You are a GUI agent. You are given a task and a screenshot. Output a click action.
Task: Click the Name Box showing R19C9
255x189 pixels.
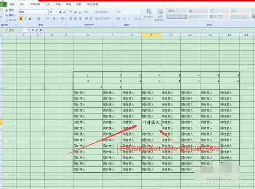11,30
